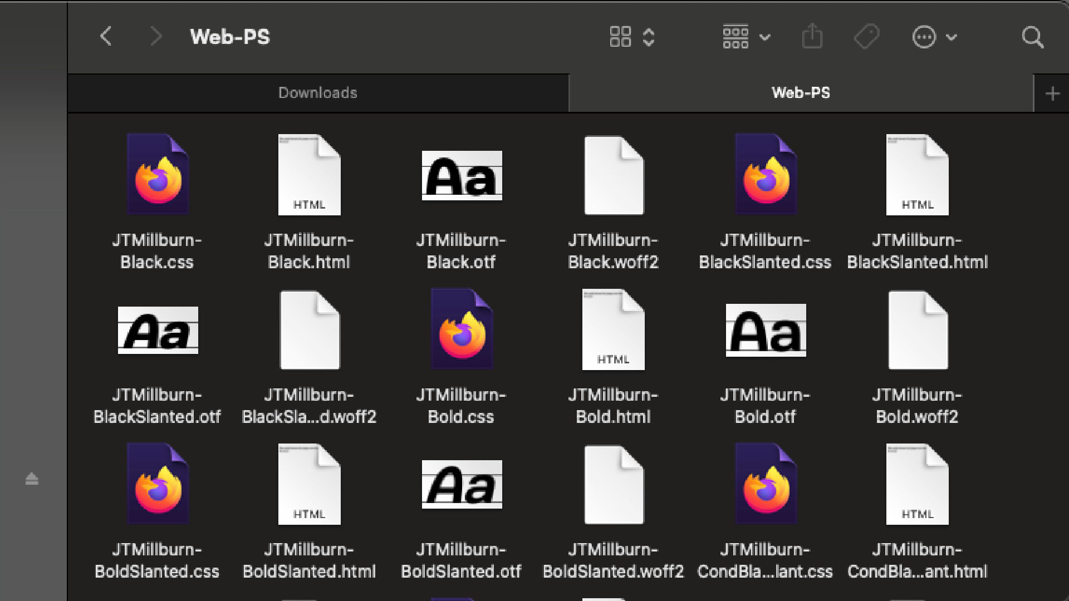Go forward using the right chevron

coord(156,37)
